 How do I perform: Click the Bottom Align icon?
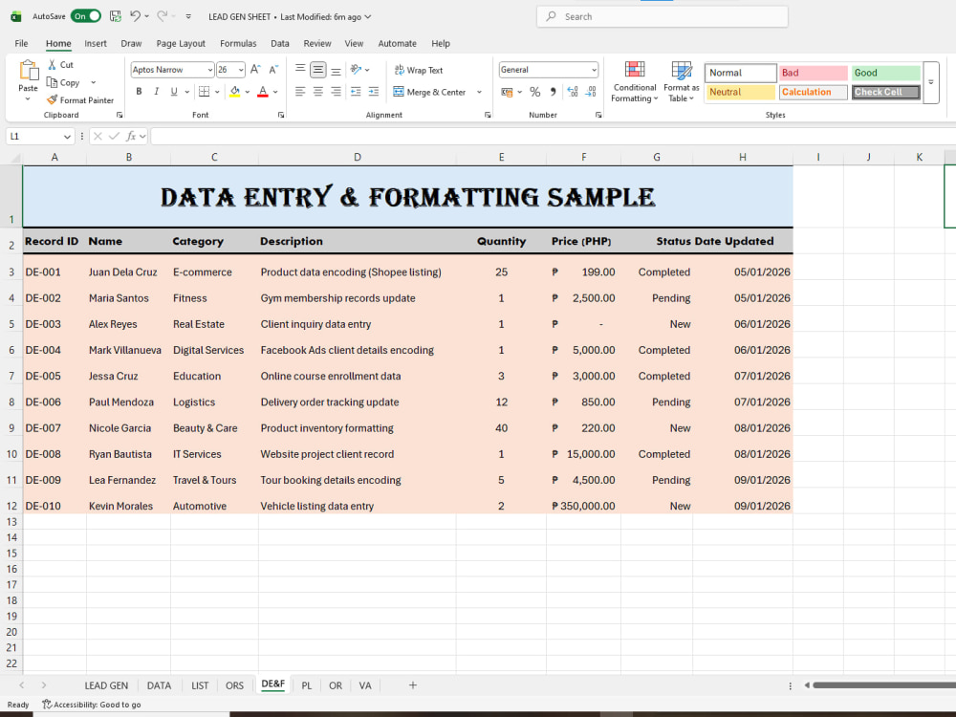pyautogui.click(x=336, y=70)
